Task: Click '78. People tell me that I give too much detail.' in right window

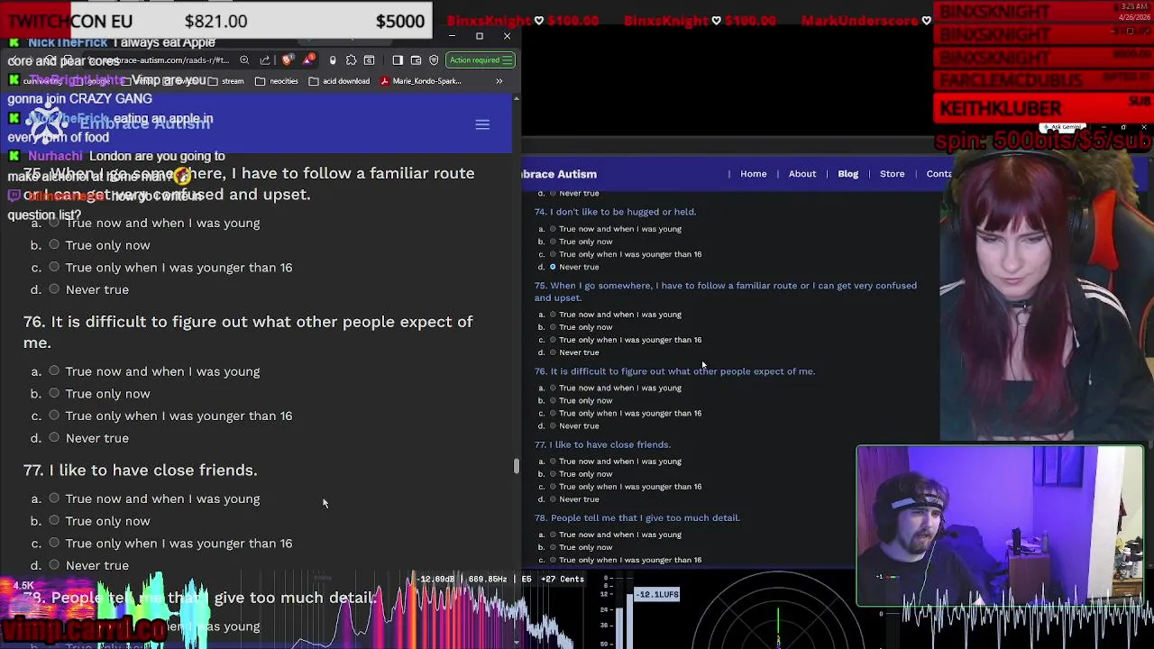Action: pyautogui.click(x=637, y=518)
